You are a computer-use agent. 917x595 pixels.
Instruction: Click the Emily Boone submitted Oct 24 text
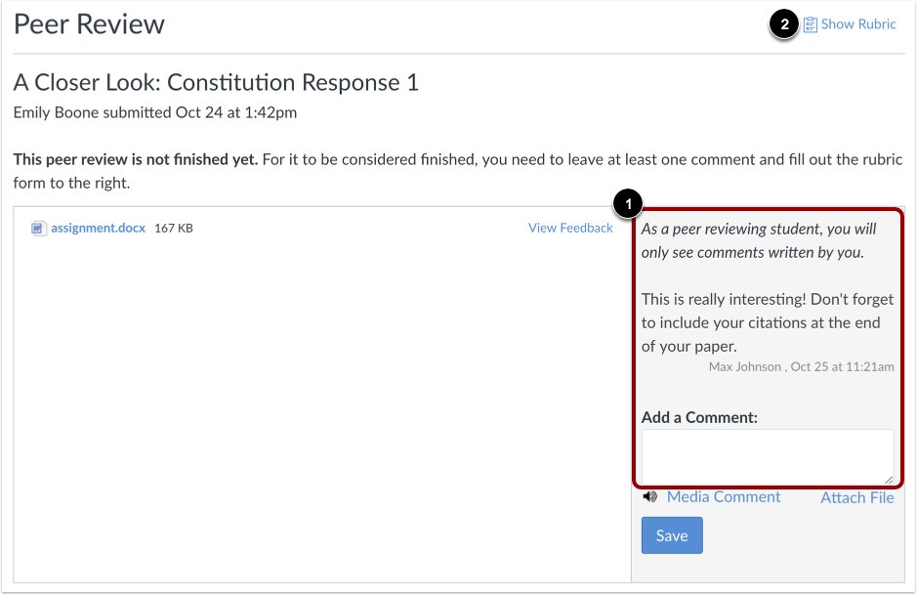point(155,112)
